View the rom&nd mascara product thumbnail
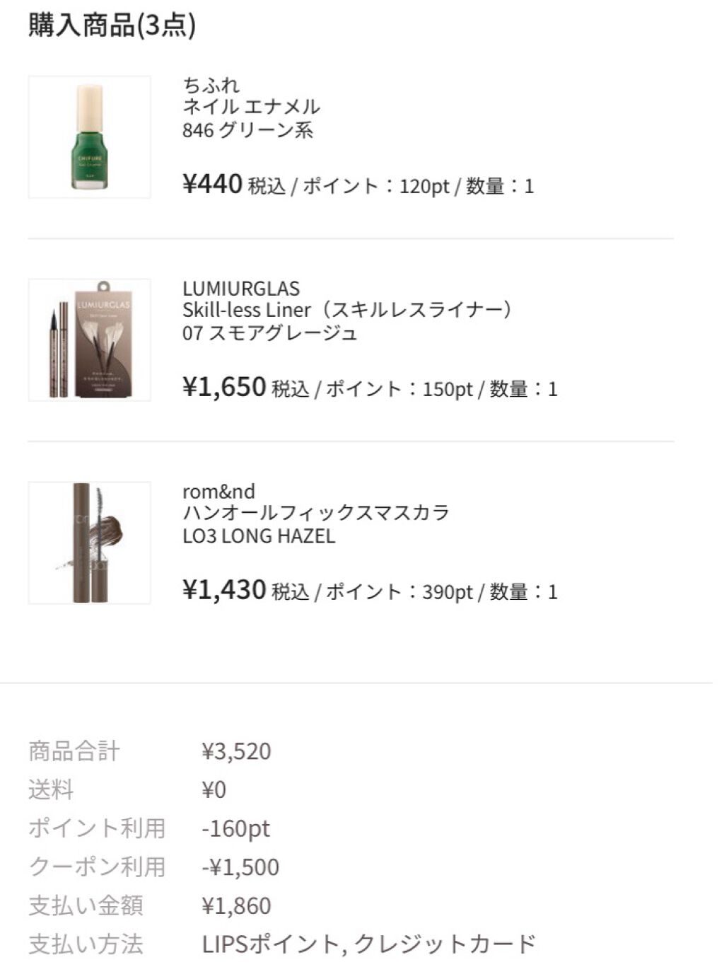 [x=89, y=543]
